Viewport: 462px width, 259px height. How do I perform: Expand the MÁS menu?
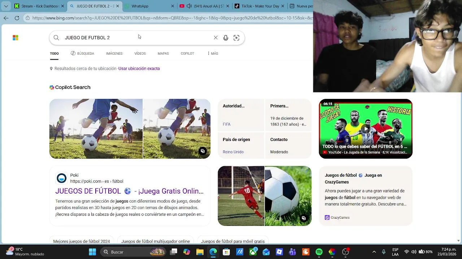[x=213, y=54]
